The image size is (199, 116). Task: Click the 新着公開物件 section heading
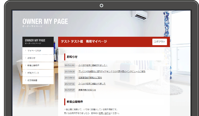coord(75,102)
